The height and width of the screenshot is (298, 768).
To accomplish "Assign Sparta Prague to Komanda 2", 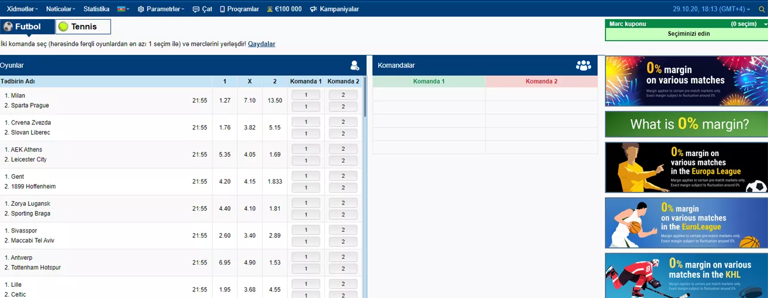I will [343, 106].
